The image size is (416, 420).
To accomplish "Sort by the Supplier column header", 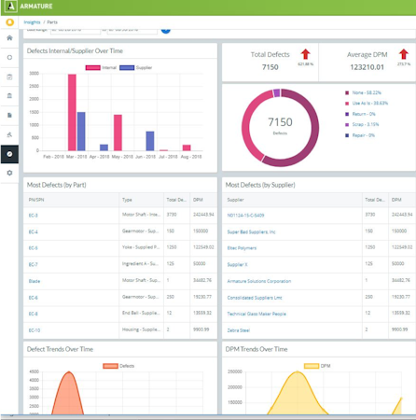I will pos(235,200).
